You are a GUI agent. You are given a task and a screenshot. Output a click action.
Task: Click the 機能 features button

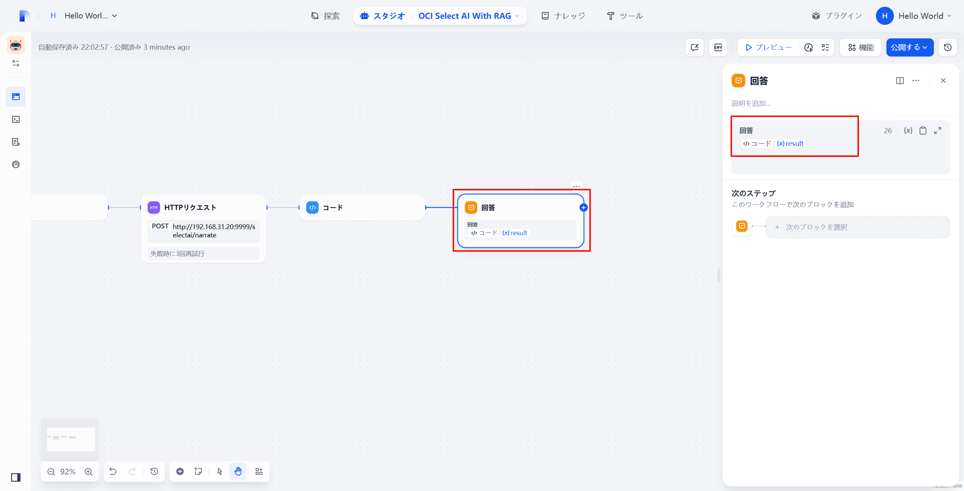point(861,47)
